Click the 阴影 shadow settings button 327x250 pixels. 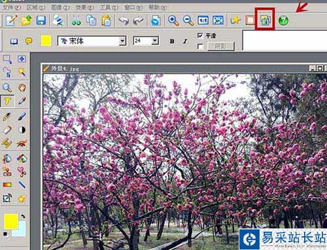click(220, 46)
